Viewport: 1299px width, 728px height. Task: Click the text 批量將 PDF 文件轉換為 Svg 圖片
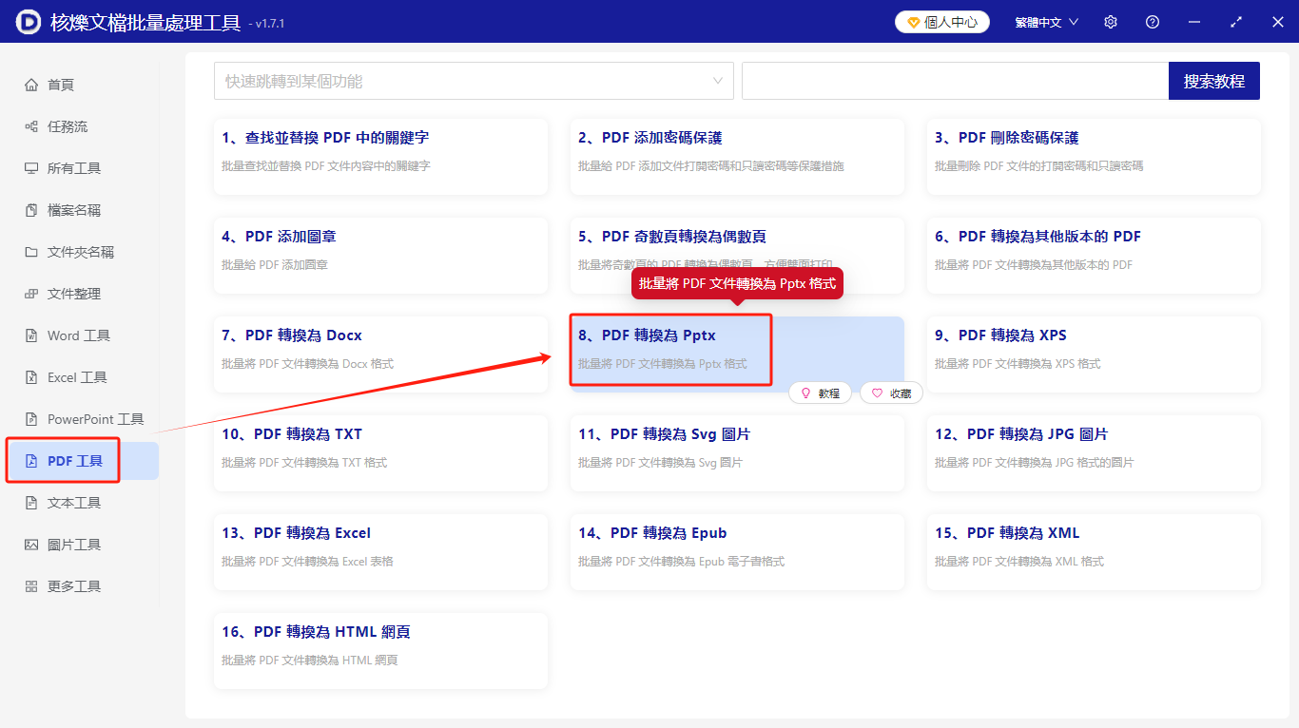(x=661, y=463)
